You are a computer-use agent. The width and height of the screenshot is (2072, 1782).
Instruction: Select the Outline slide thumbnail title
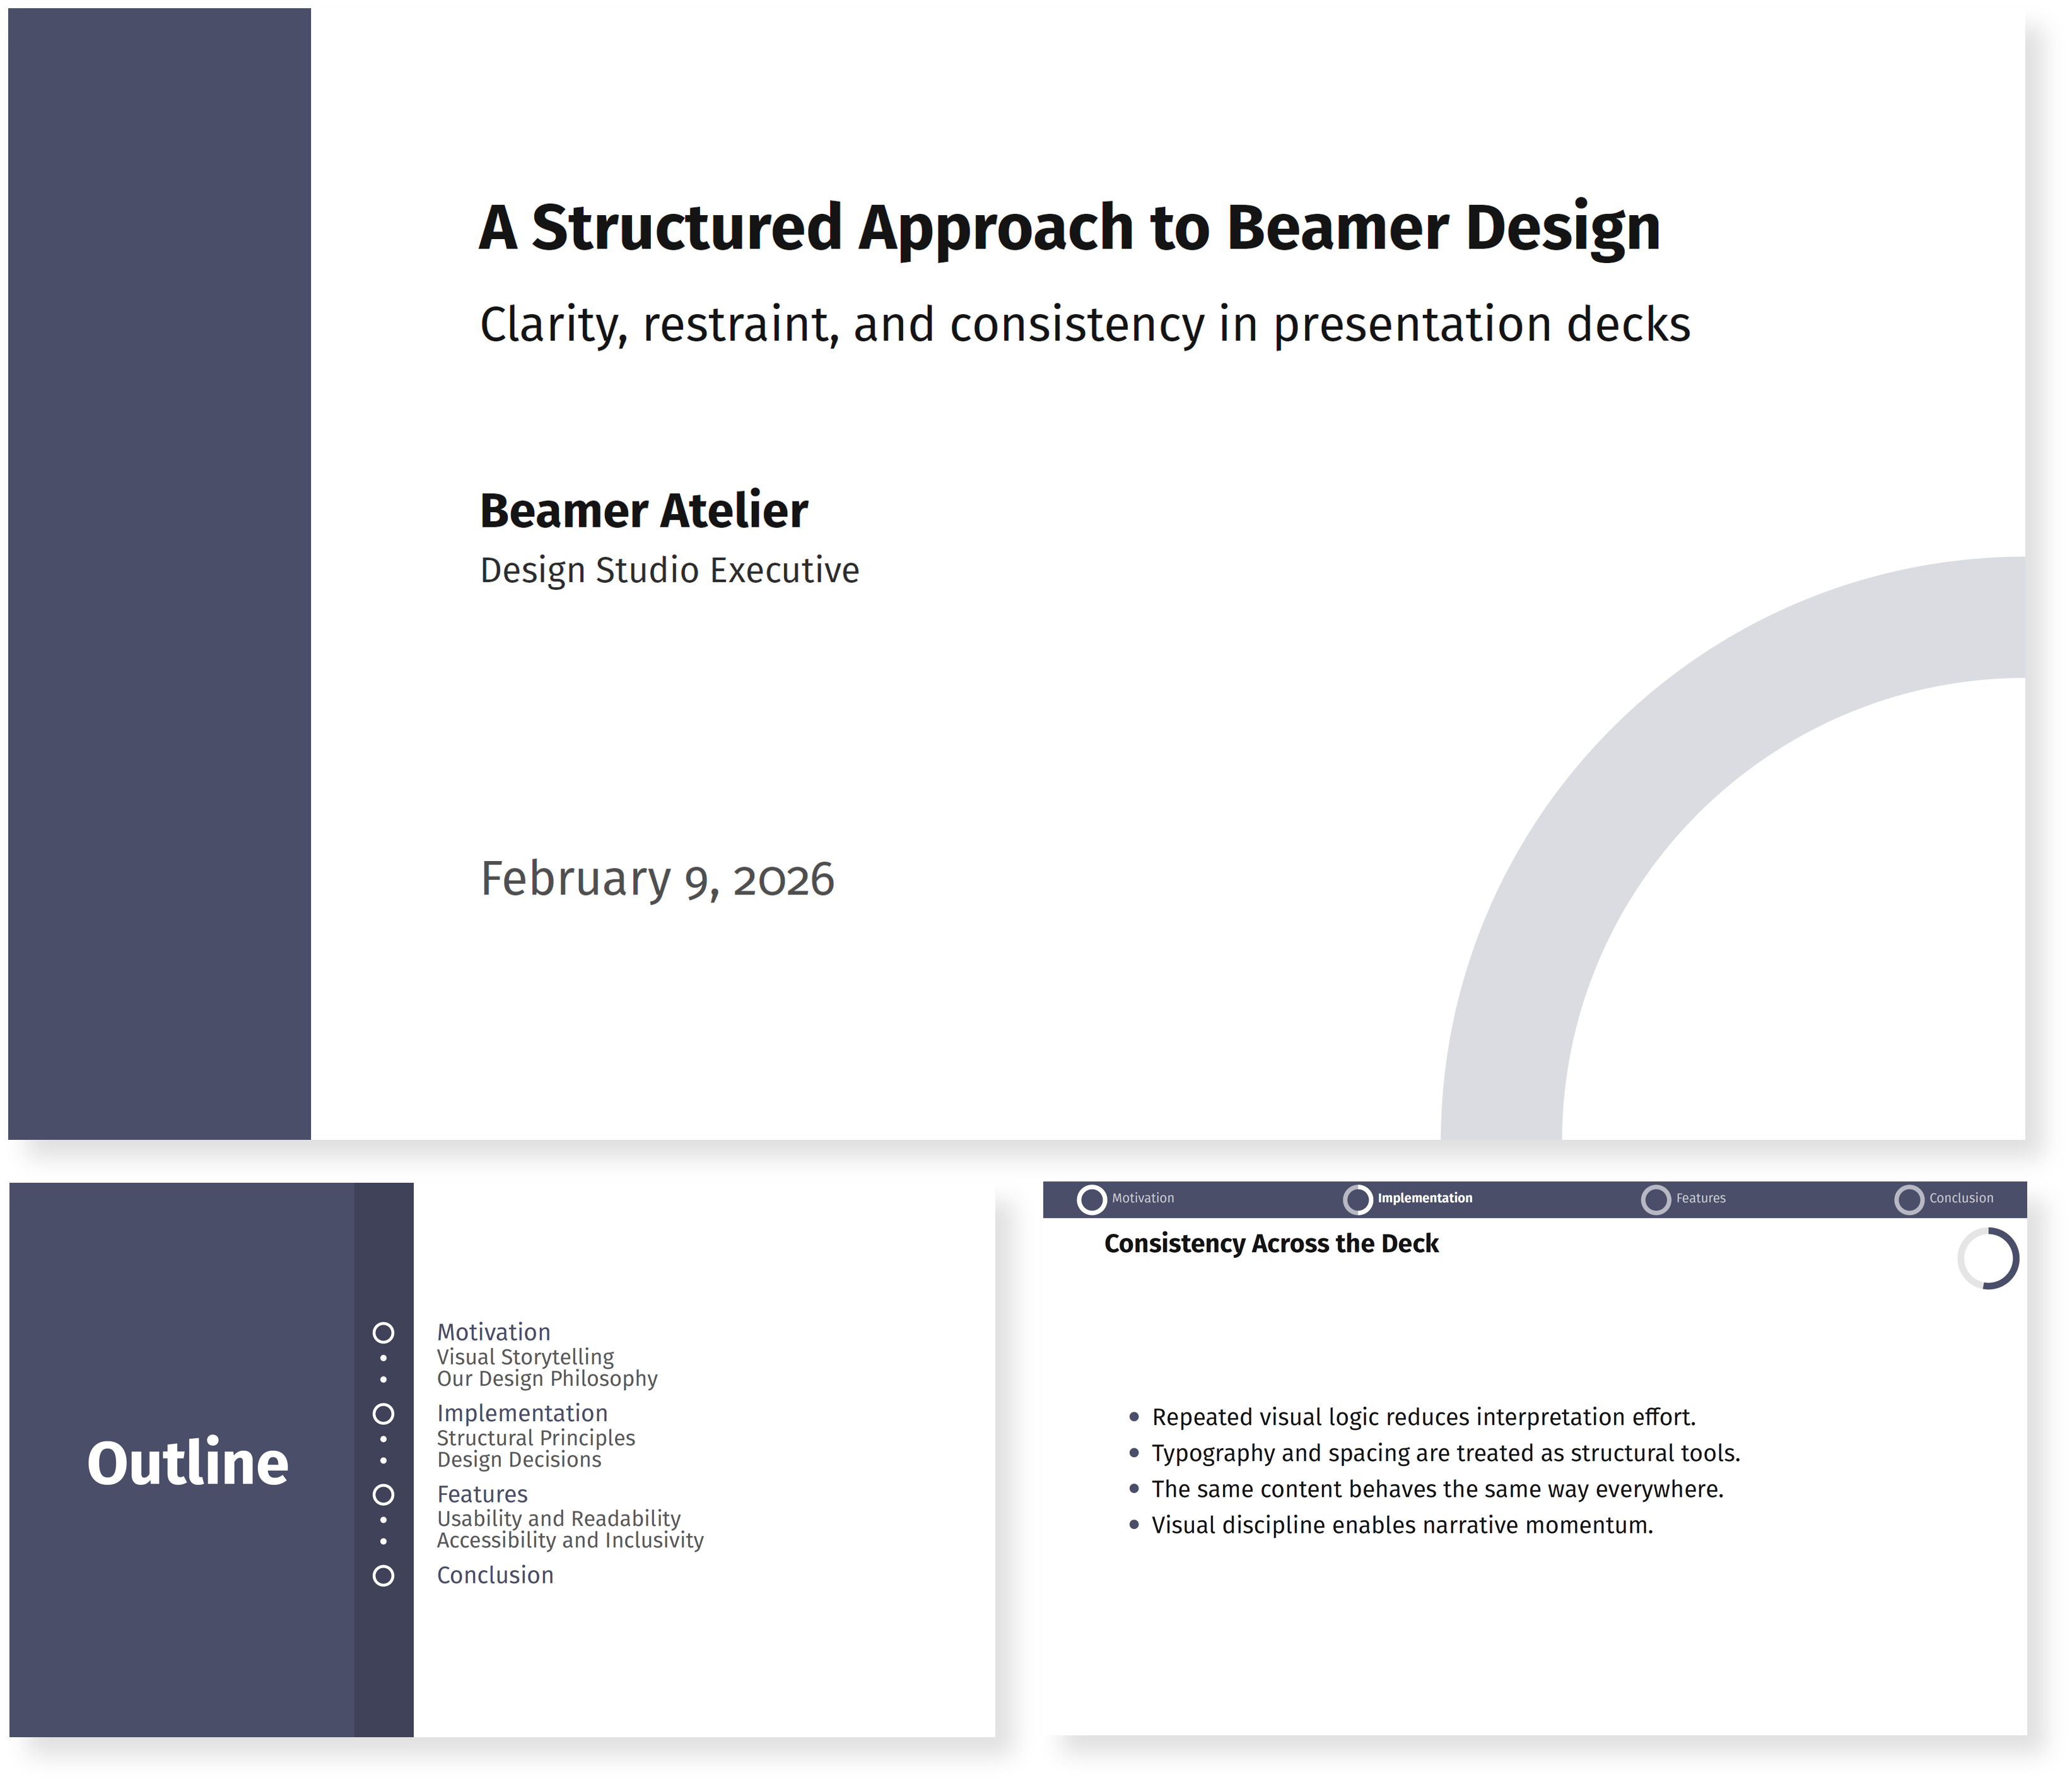pyautogui.click(x=187, y=1463)
